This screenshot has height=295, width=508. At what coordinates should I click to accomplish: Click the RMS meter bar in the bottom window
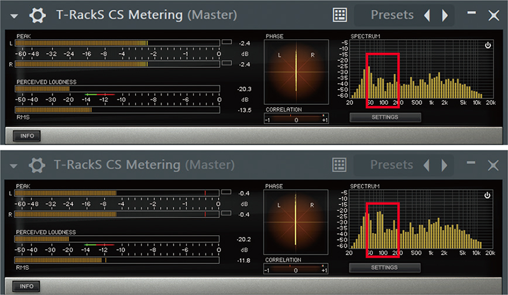pyautogui.click(x=116, y=260)
